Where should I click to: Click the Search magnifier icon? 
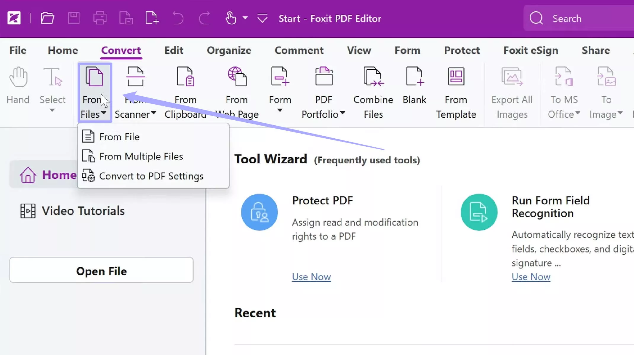pyautogui.click(x=536, y=18)
